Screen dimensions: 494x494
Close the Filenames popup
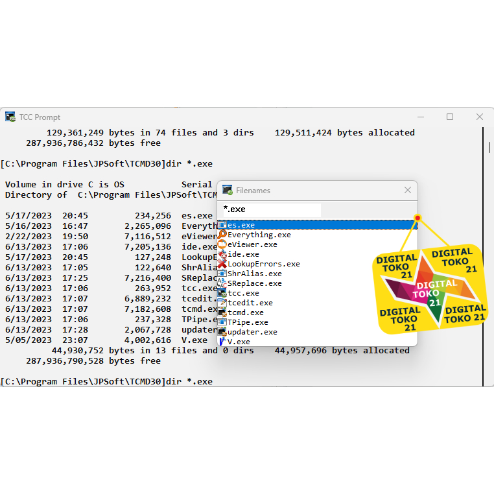[408, 190]
